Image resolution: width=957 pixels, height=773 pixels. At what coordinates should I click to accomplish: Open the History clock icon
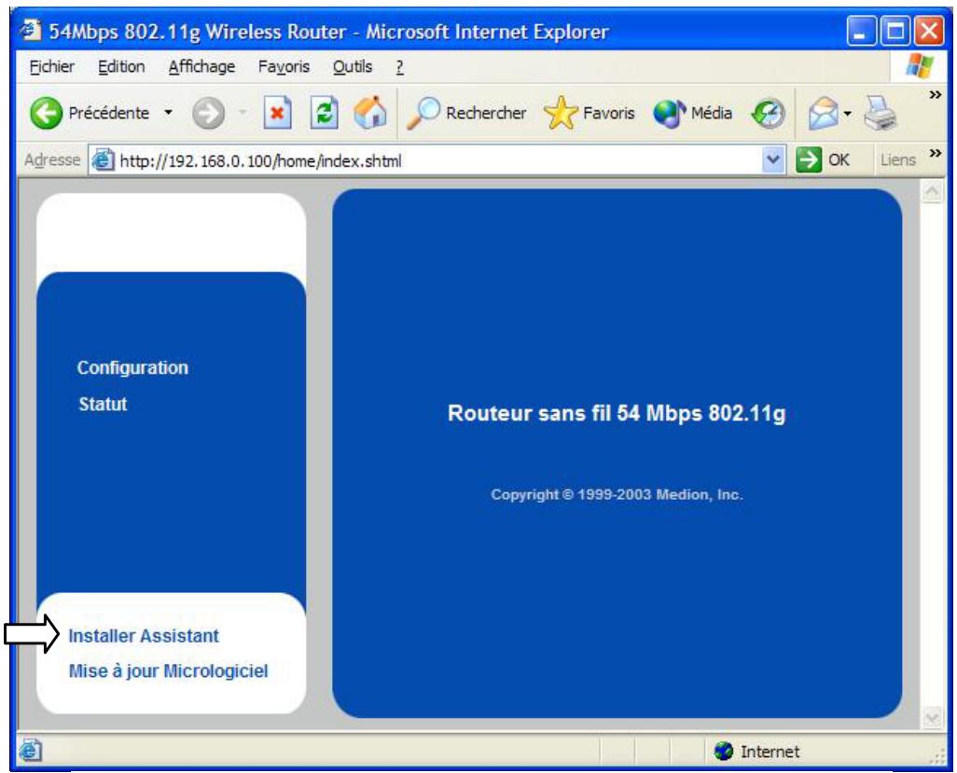(768, 114)
